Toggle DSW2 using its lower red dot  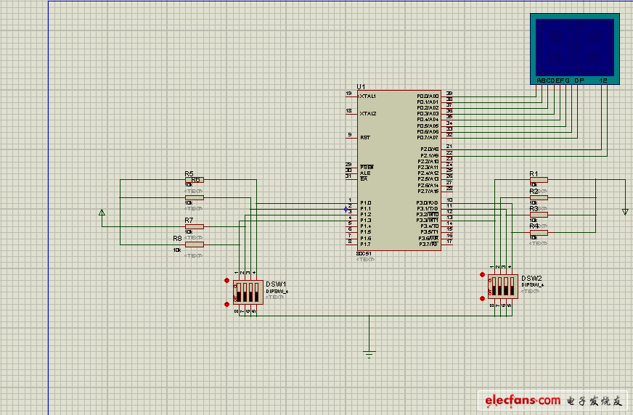482,296
